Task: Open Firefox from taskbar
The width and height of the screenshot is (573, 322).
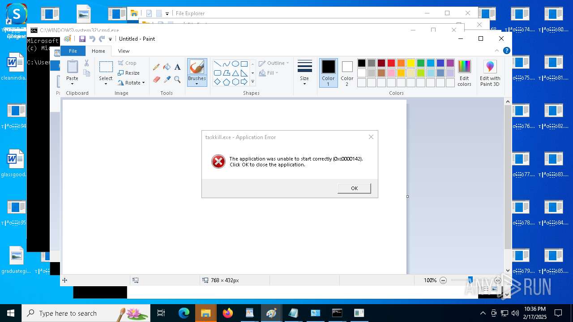Action: pyautogui.click(x=228, y=313)
